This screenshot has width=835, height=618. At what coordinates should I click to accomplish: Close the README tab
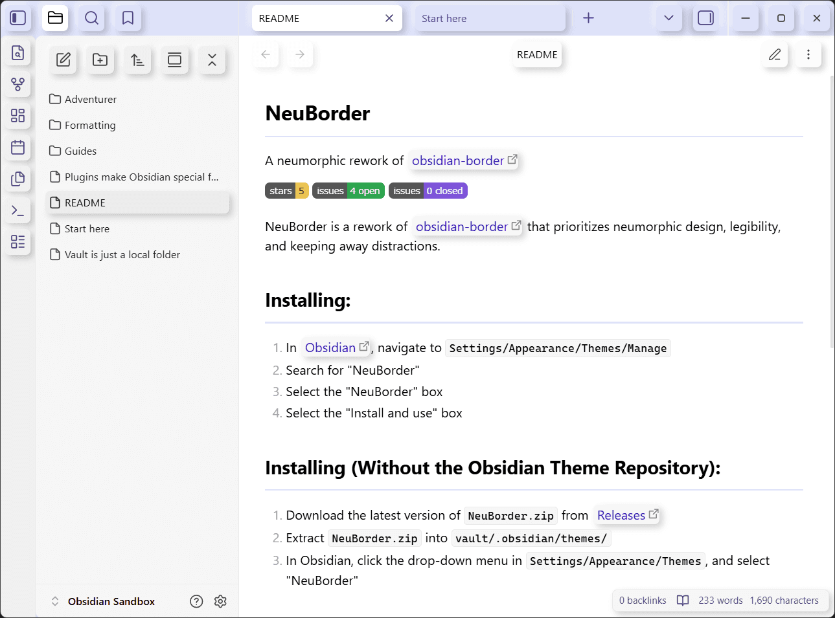pyautogui.click(x=389, y=18)
